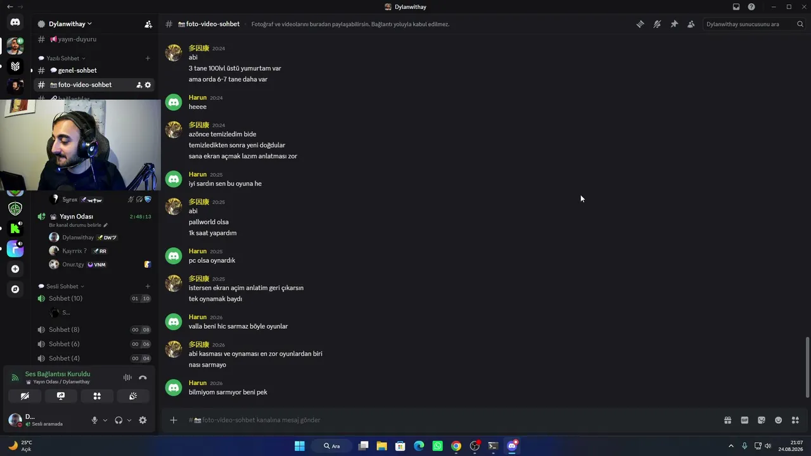Open Discord help
This screenshot has height=456, width=811.
[751, 7]
